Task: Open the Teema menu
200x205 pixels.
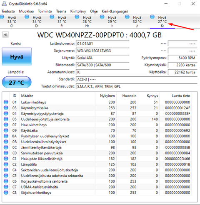Action: coord(61,11)
